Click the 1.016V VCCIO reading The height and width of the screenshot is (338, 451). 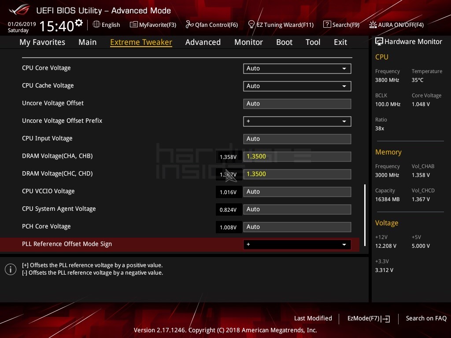(x=229, y=192)
